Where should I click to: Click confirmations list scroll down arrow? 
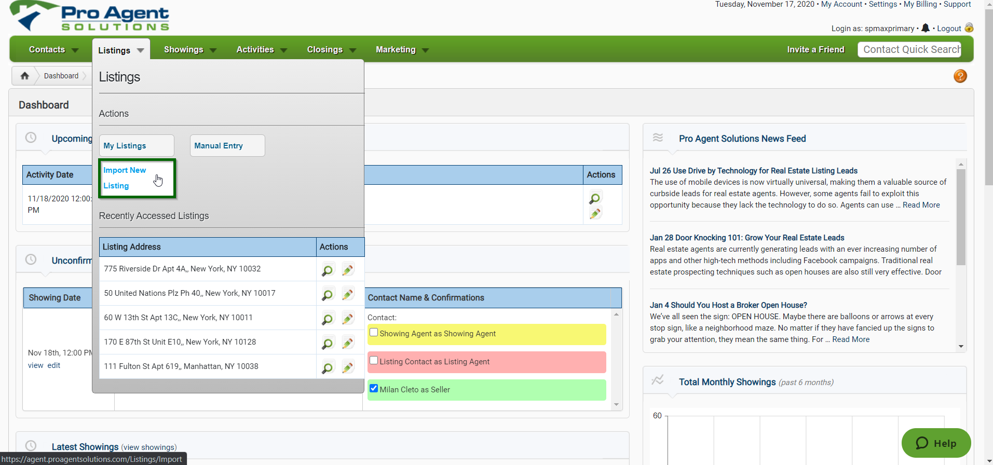[616, 404]
